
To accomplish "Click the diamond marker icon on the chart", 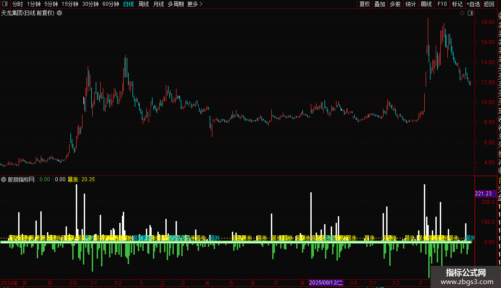I will (x=462, y=13).
